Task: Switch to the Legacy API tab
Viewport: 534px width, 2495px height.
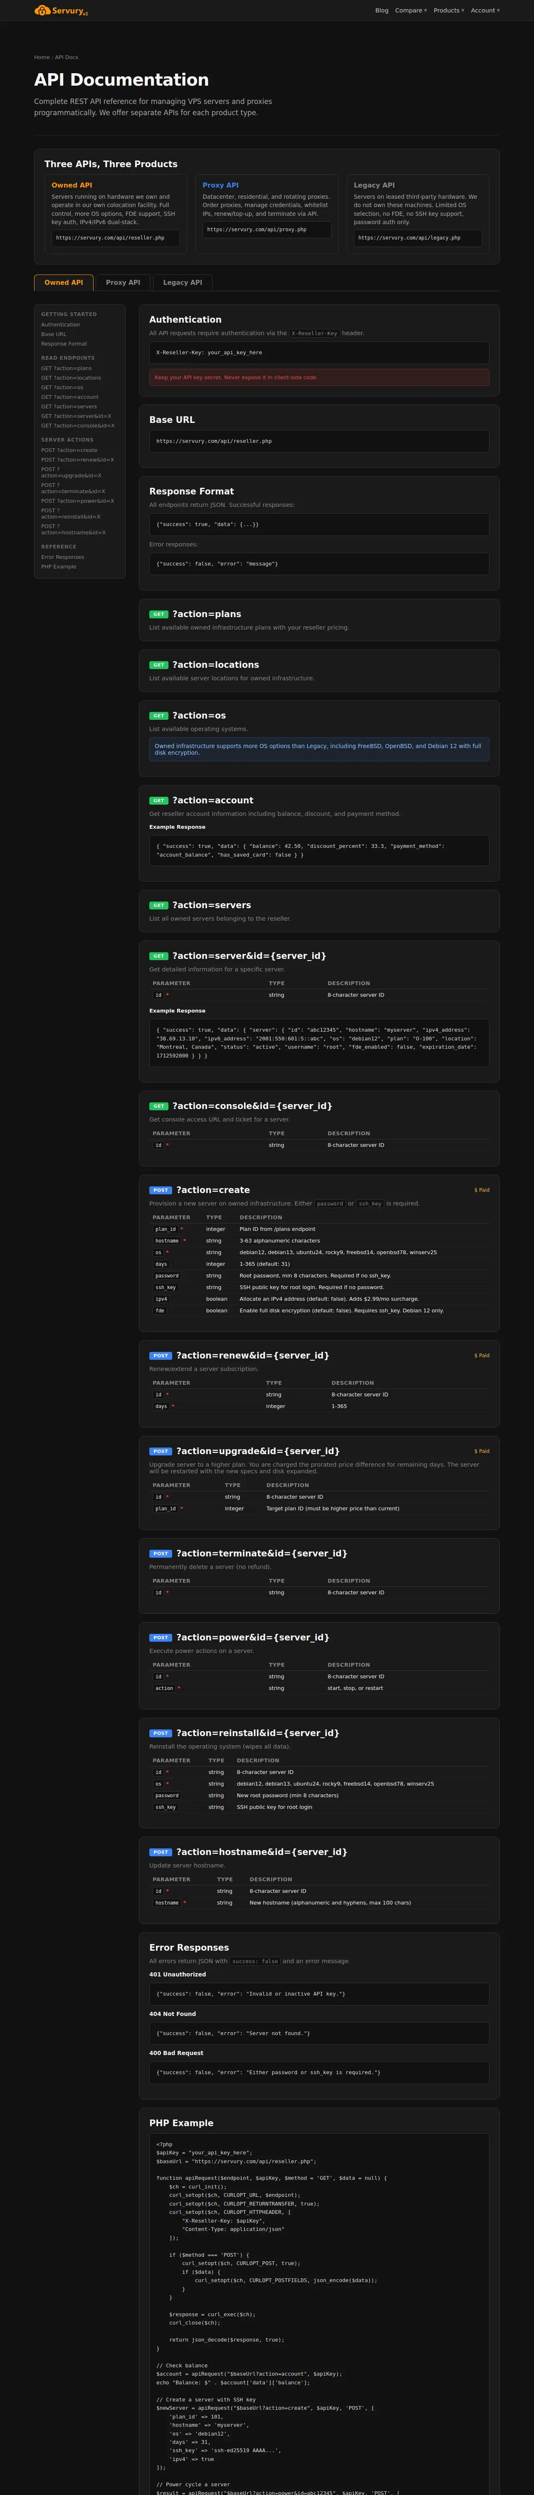Action: tap(182, 283)
